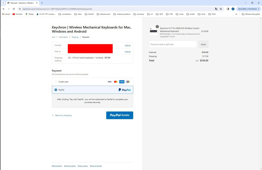Reload the checkout page

(x=14, y=9)
